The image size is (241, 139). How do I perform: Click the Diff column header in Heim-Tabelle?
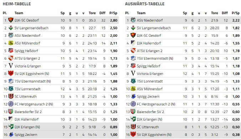point(102,13)
